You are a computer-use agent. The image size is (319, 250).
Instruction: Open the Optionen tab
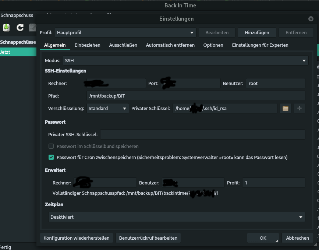tap(213, 45)
